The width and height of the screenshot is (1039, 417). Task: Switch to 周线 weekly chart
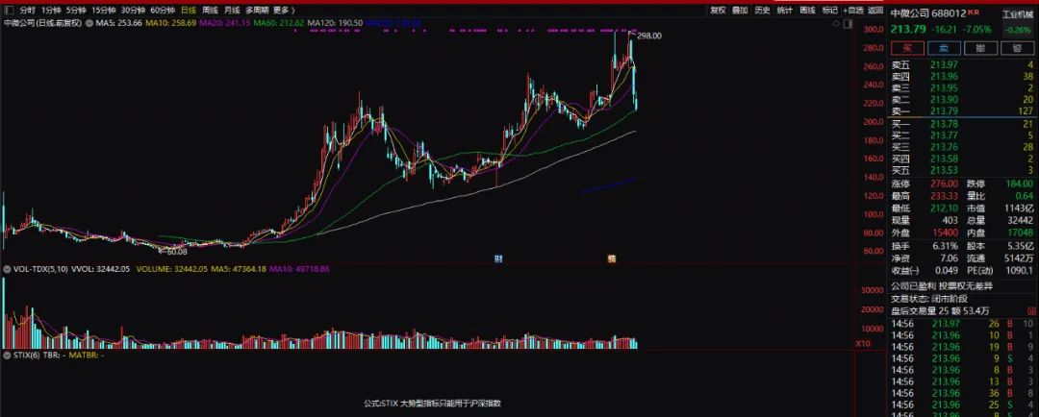210,10
